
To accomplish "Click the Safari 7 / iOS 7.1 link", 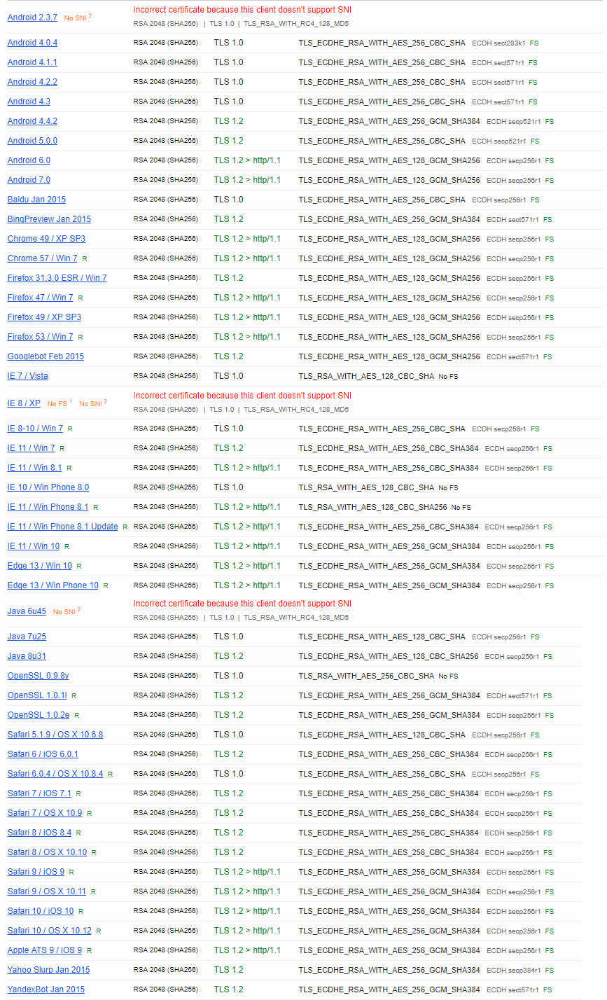I will 39,793.
